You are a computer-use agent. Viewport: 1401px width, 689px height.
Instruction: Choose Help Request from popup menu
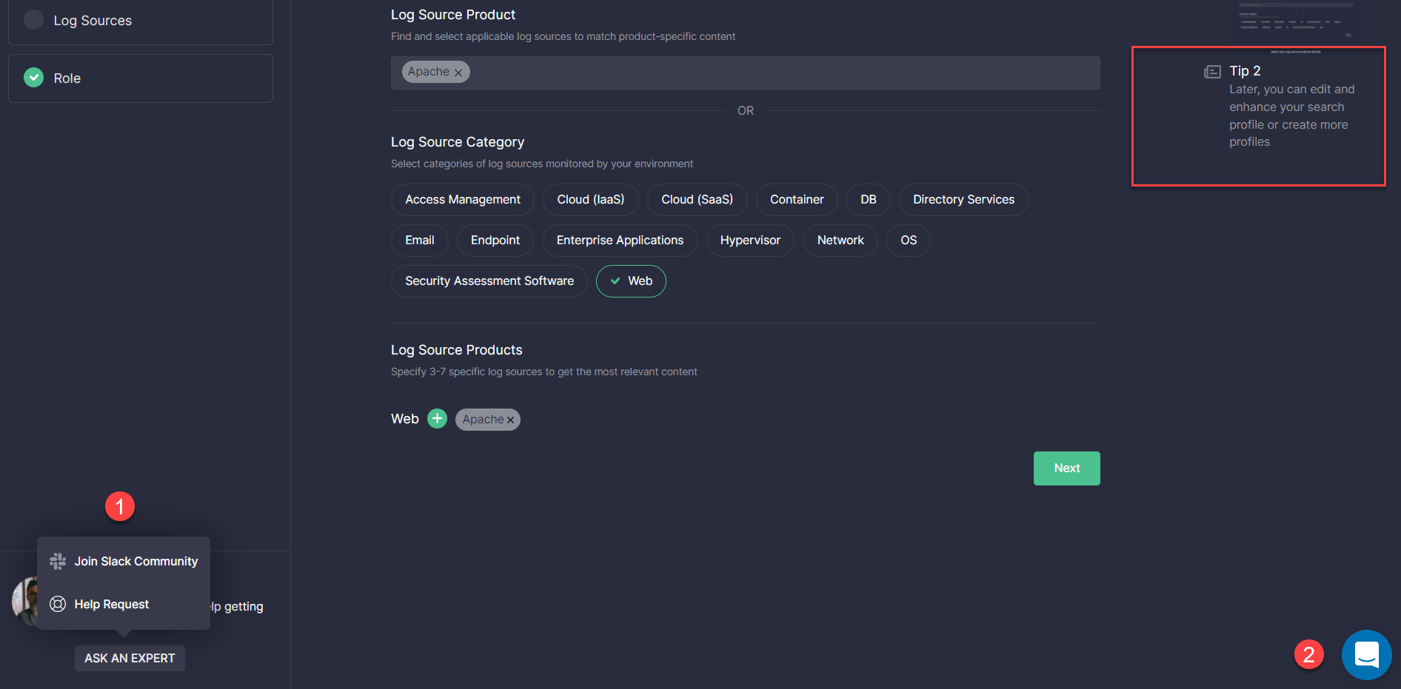click(x=111, y=605)
